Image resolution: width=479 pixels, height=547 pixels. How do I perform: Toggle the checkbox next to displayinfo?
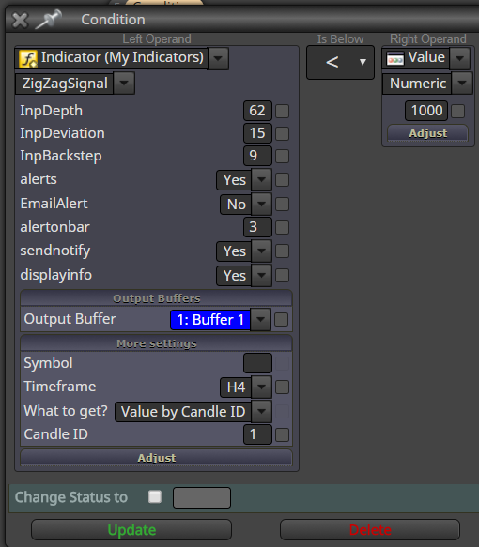(x=282, y=275)
